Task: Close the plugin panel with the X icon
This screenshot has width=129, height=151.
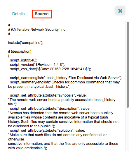Action: [120, 11]
